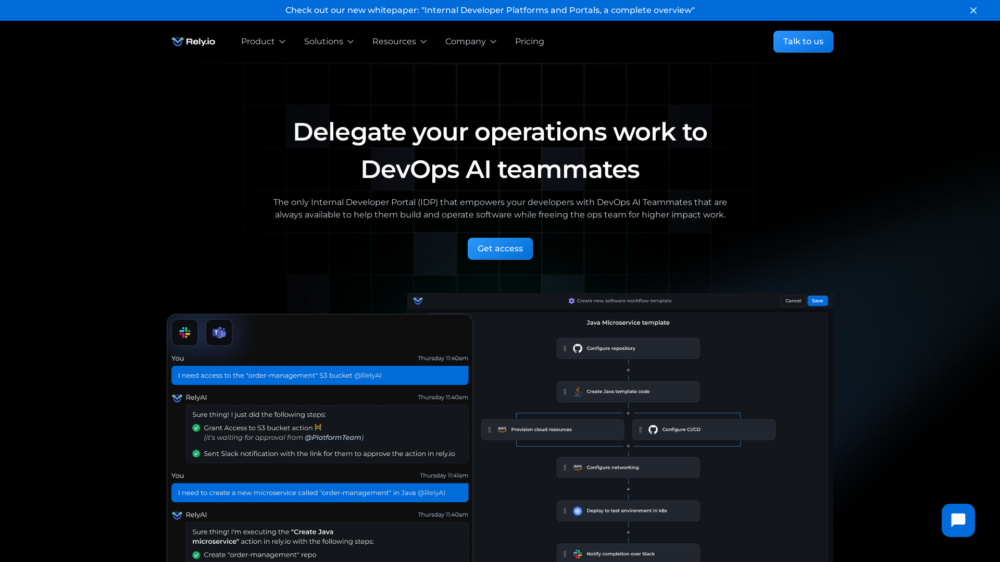Image resolution: width=1000 pixels, height=562 pixels.
Task: Select the Configure repository step
Action: coord(628,349)
